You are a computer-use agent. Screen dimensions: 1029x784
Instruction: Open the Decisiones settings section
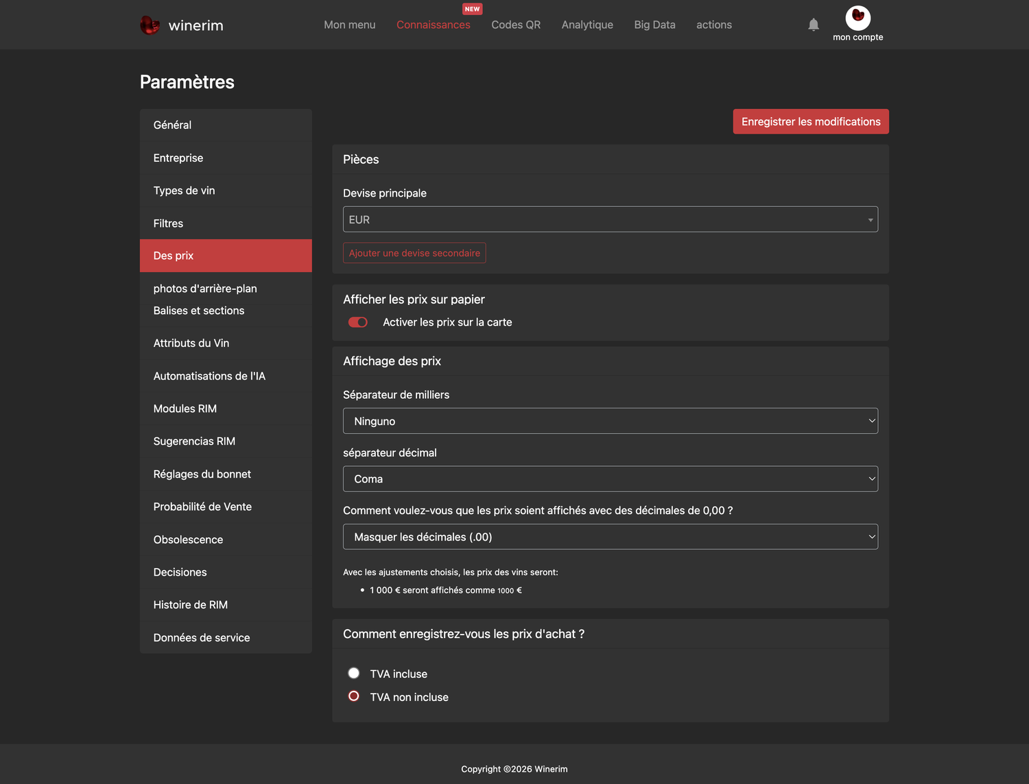pyautogui.click(x=226, y=572)
